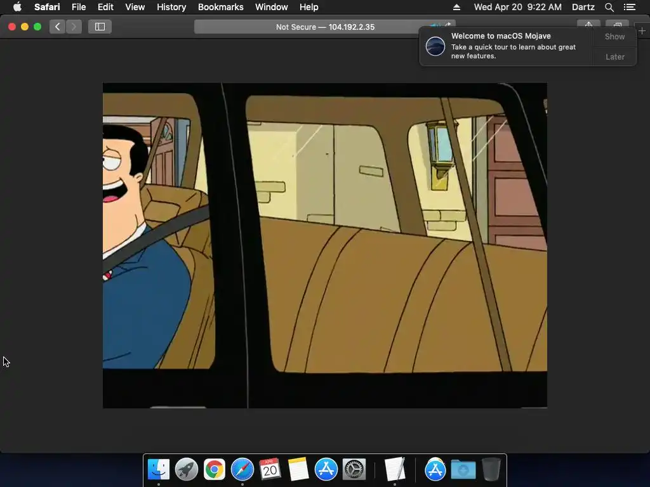This screenshot has height=487, width=650.
Task: Open the Help menu
Action: 309,7
